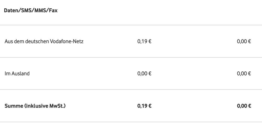The height and width of the screenshot is (125, 262).
Task: Select the "Aus dem deutschen Vodafone-Netz" row label
Action: pos(44,41)
